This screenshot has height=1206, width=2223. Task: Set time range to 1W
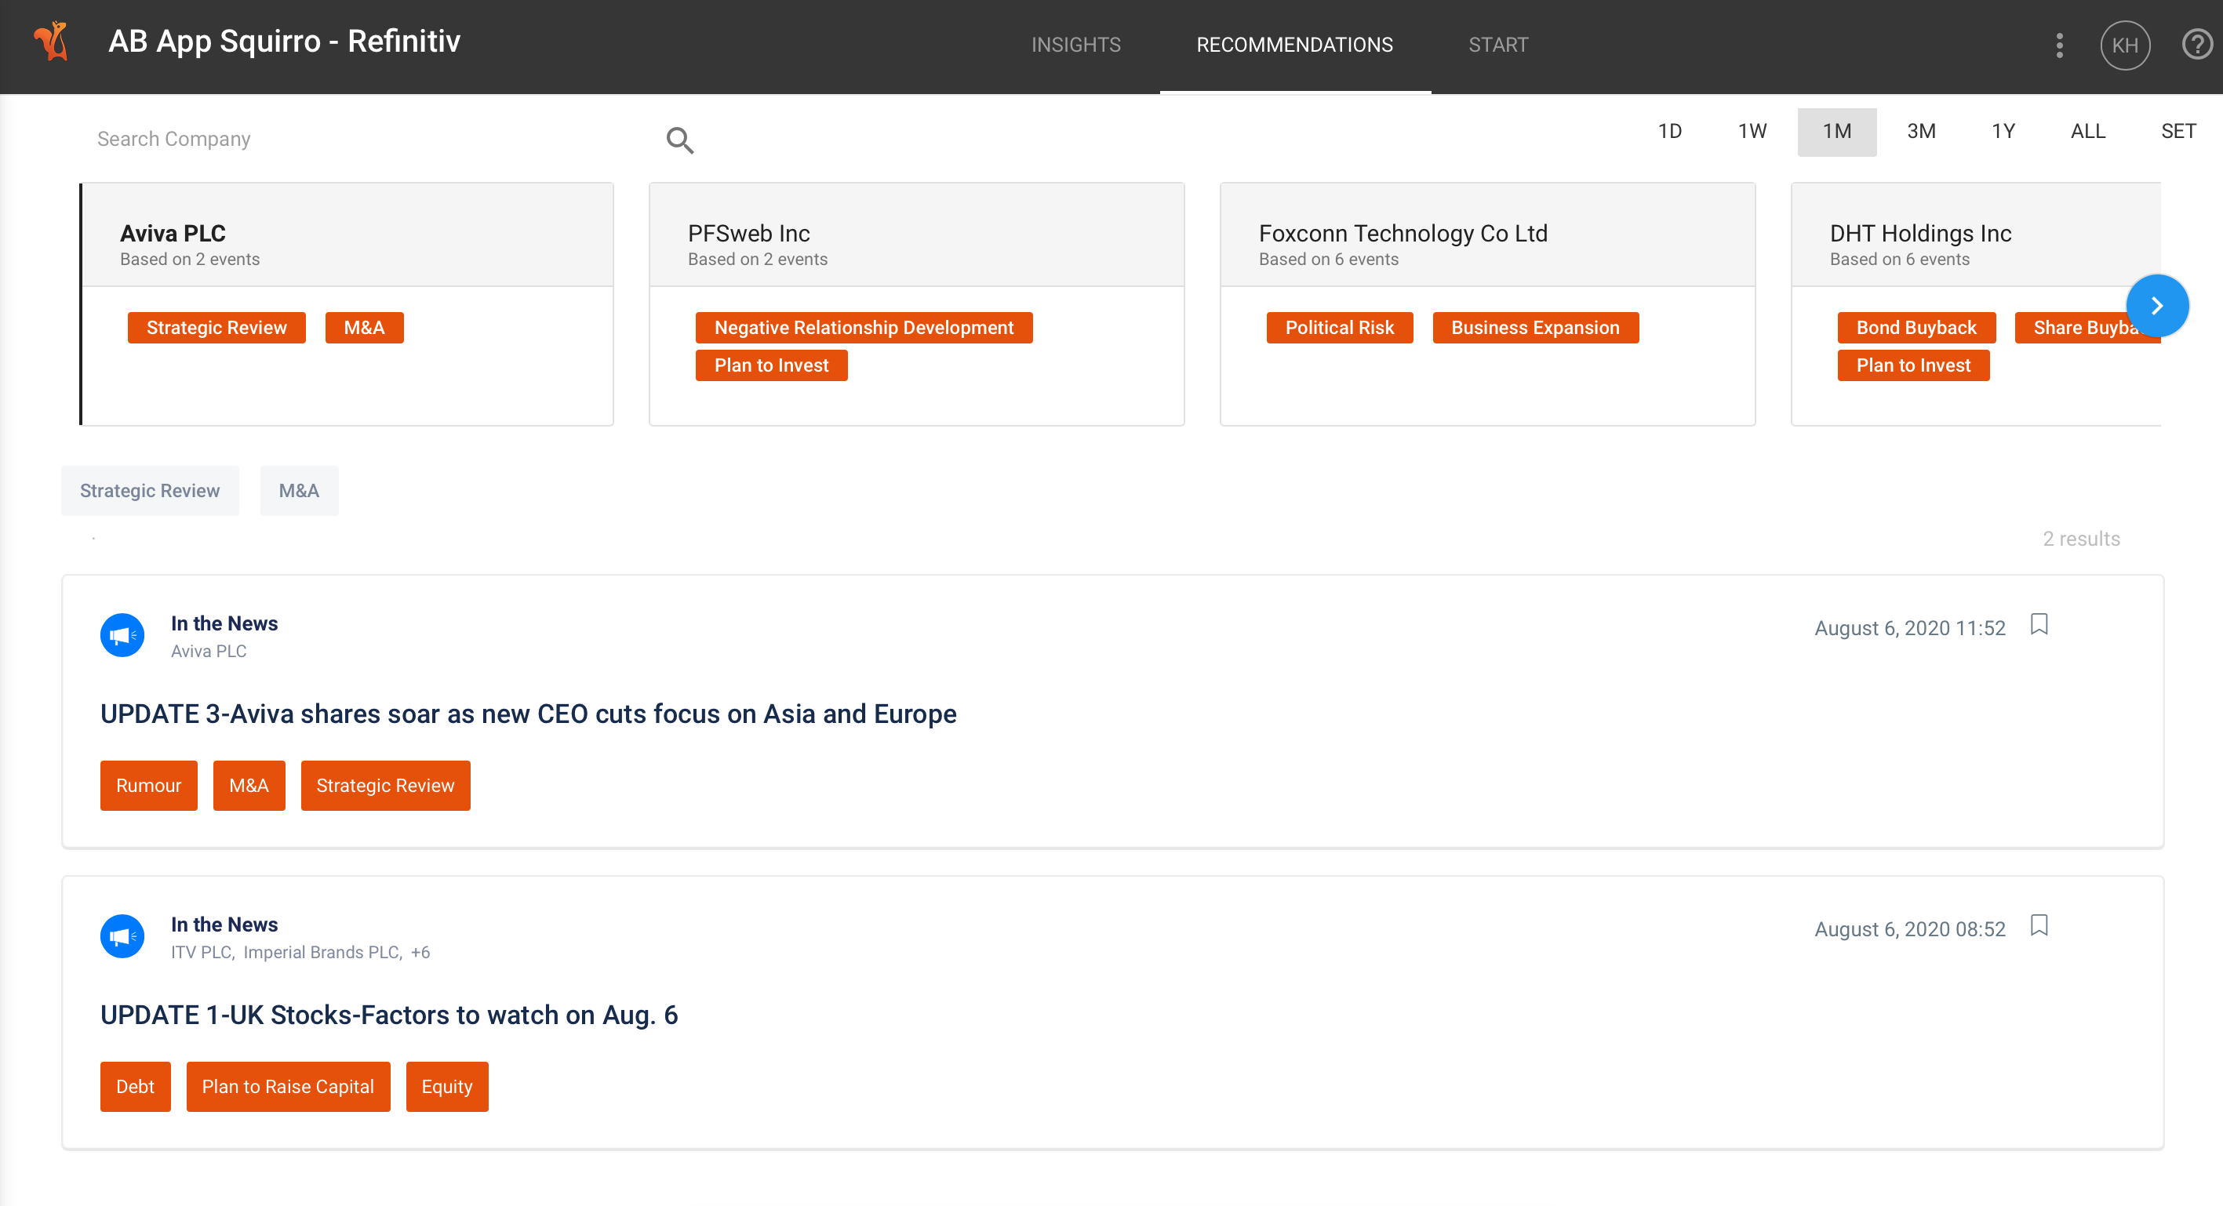(x=1752, y=131)
